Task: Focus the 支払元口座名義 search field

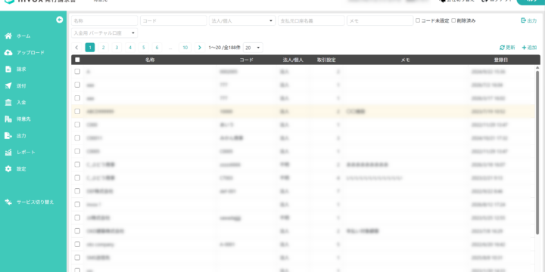Action: tap(311, 21)
